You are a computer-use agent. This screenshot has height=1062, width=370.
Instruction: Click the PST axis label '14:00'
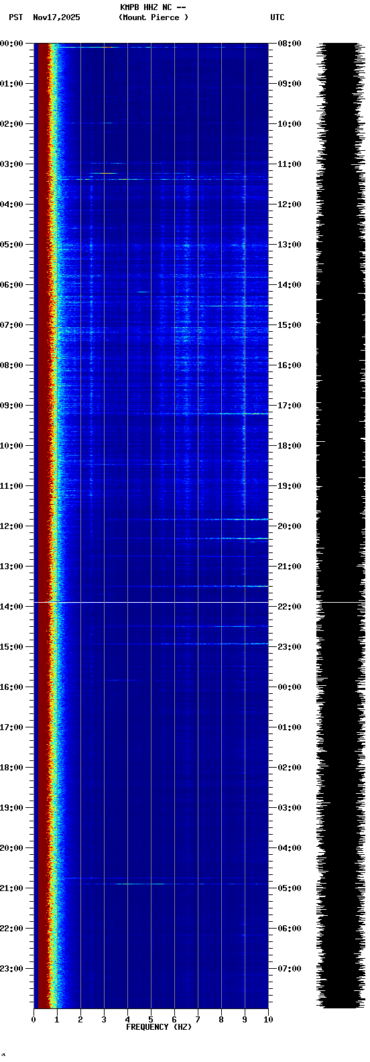(11, 607)
